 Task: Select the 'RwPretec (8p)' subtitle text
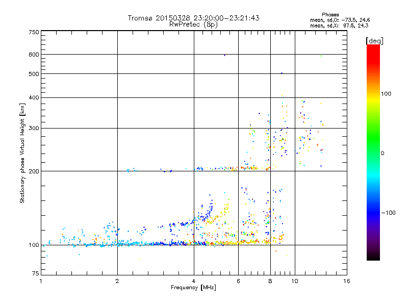click(193, 24)
